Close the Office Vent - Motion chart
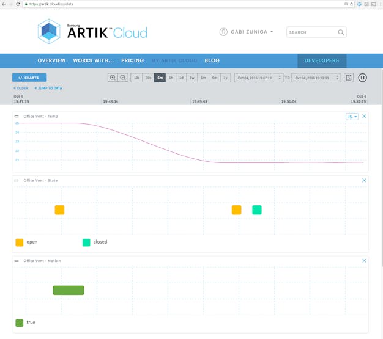Image resolution: width=383 pixels, height=339 pixels. click(365, 261)
